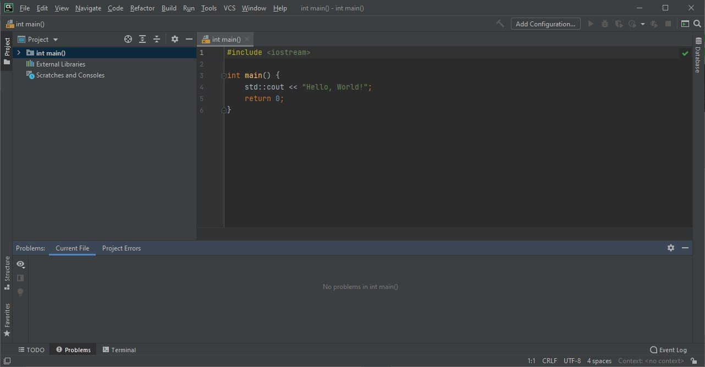
Task: Click the Stop square icon
Action: coord(668,24)
